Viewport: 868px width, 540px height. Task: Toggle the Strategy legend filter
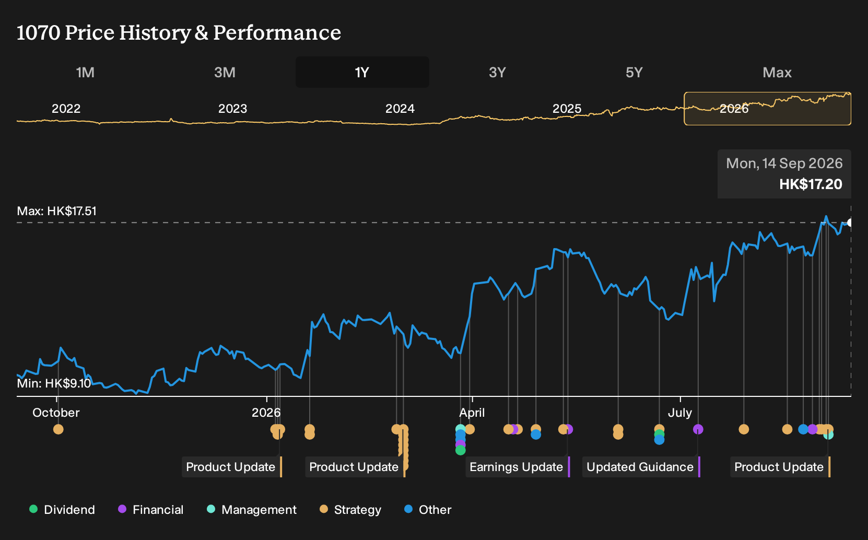point(350,510)
